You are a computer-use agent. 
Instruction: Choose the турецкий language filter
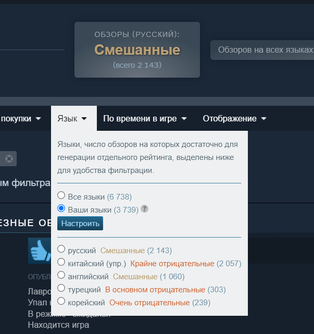coord(61,288)
